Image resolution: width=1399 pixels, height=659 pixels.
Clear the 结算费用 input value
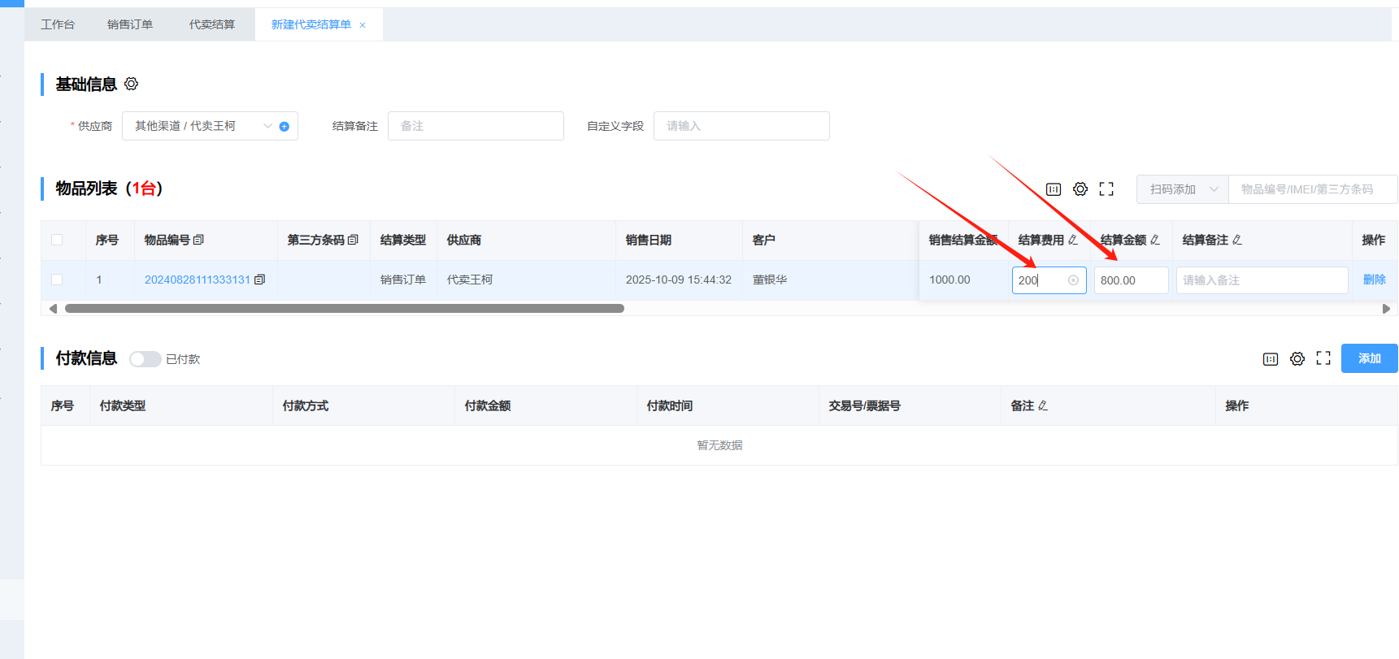click(x=1073, y=280)
